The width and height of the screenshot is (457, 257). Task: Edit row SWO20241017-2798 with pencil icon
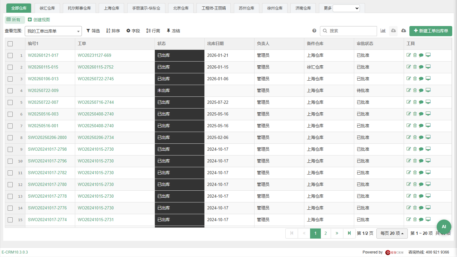(x=409, y=149)
